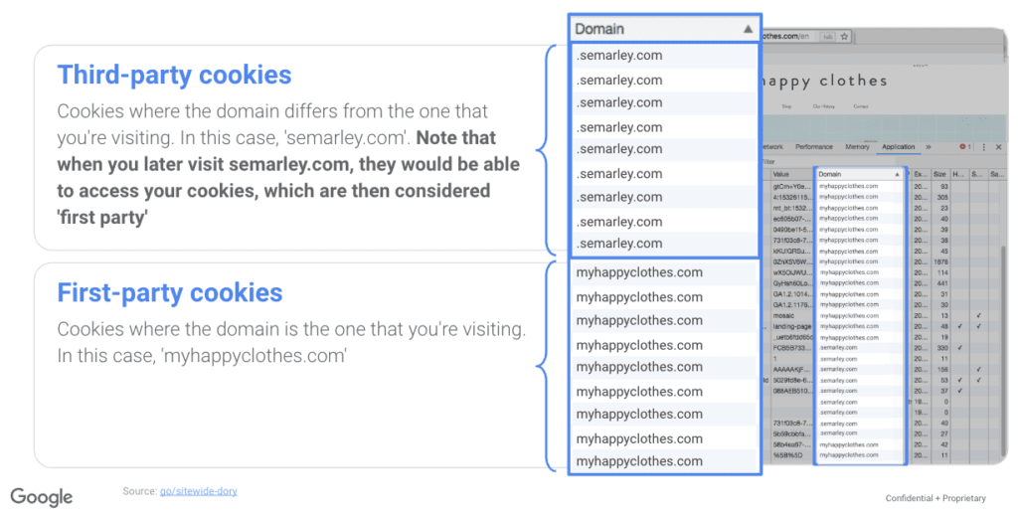This screenshot has width=1018, height=517.
Task: Switch to the Application tab
Action: (x=898, y=147)
